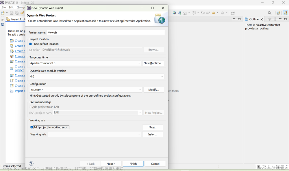Click the Import projects link in Project Explorer
The width and height of the screenshot is (289, 171).
[20, 91]
